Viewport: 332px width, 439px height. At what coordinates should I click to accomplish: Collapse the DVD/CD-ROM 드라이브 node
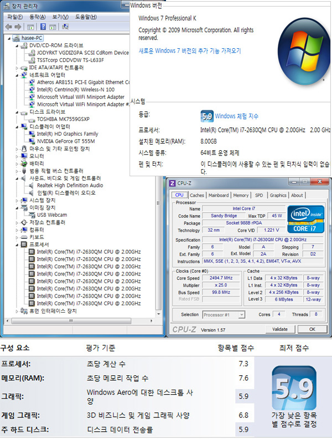tap(17, 45)
